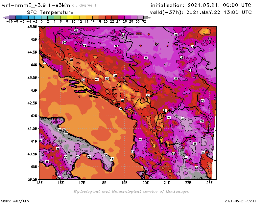Pick the legend swatch between -4 and -2
This screenshot has width=263, height=203.
32,17
